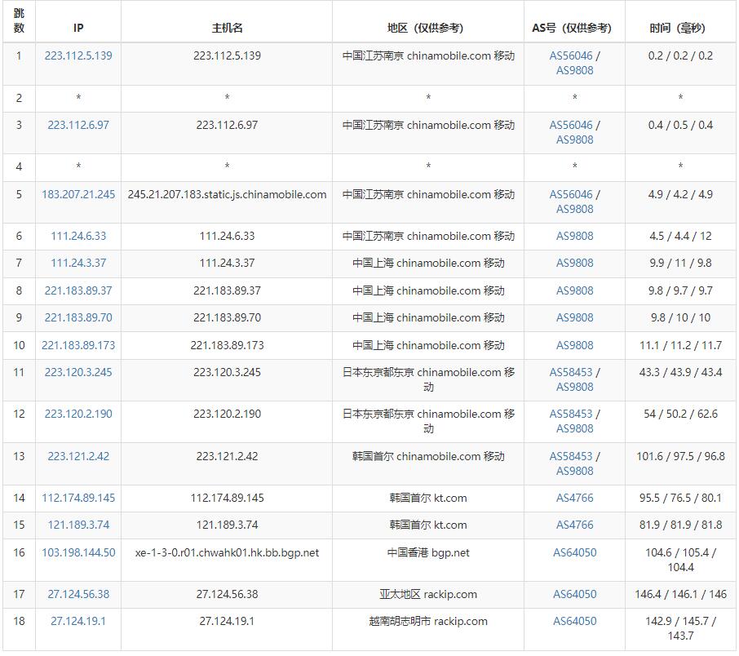Open IP link 111.24.6.33
Screen dimensions: 739x656
(78, 236)
